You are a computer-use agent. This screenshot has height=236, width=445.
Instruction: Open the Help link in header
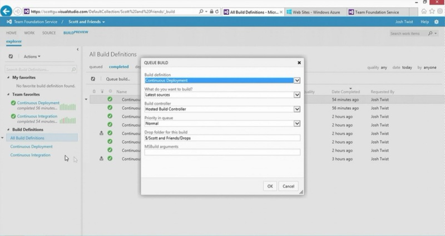[x=424, y=22]
